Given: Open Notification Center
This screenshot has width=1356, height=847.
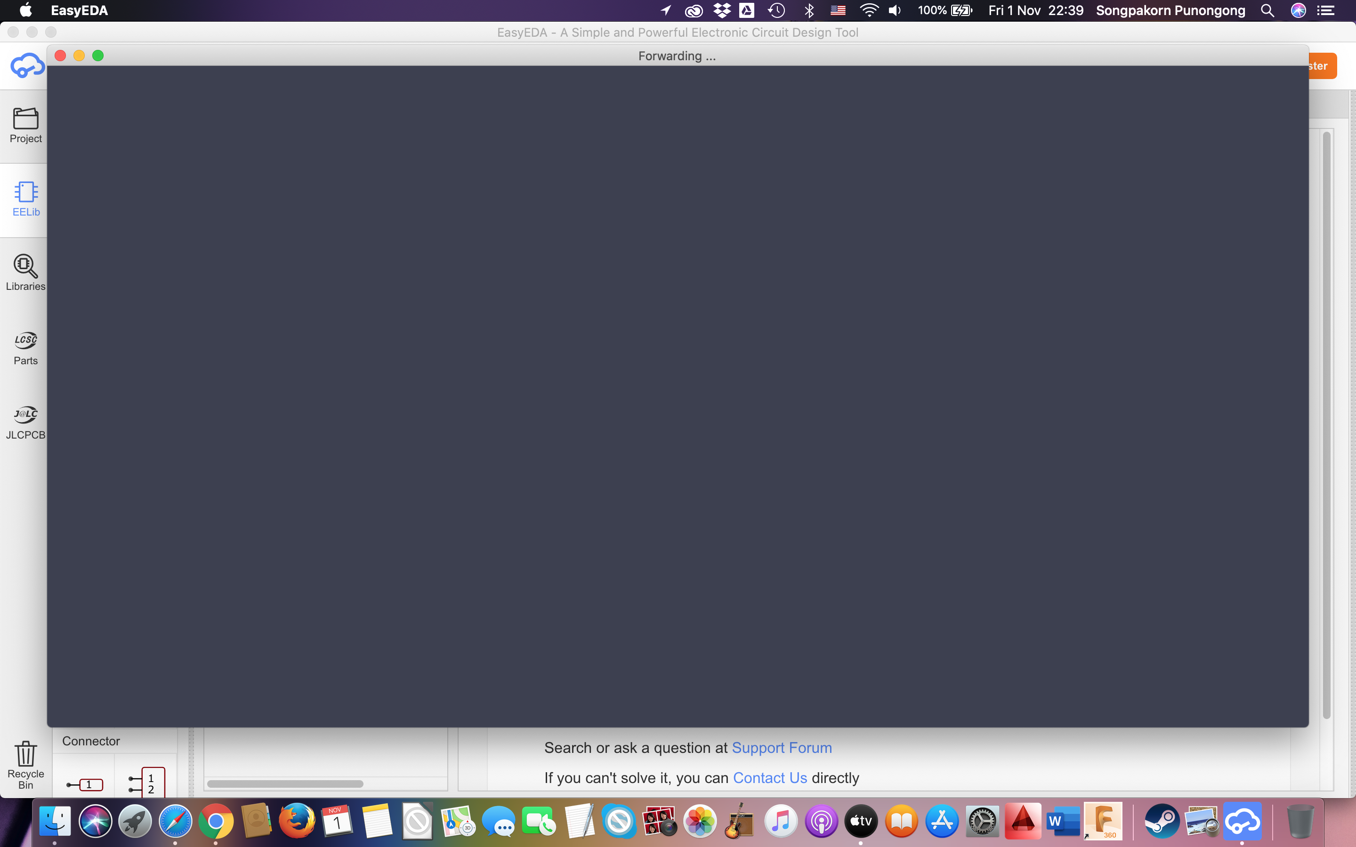Looking at the screenshot, I should tap(1326, 10).
